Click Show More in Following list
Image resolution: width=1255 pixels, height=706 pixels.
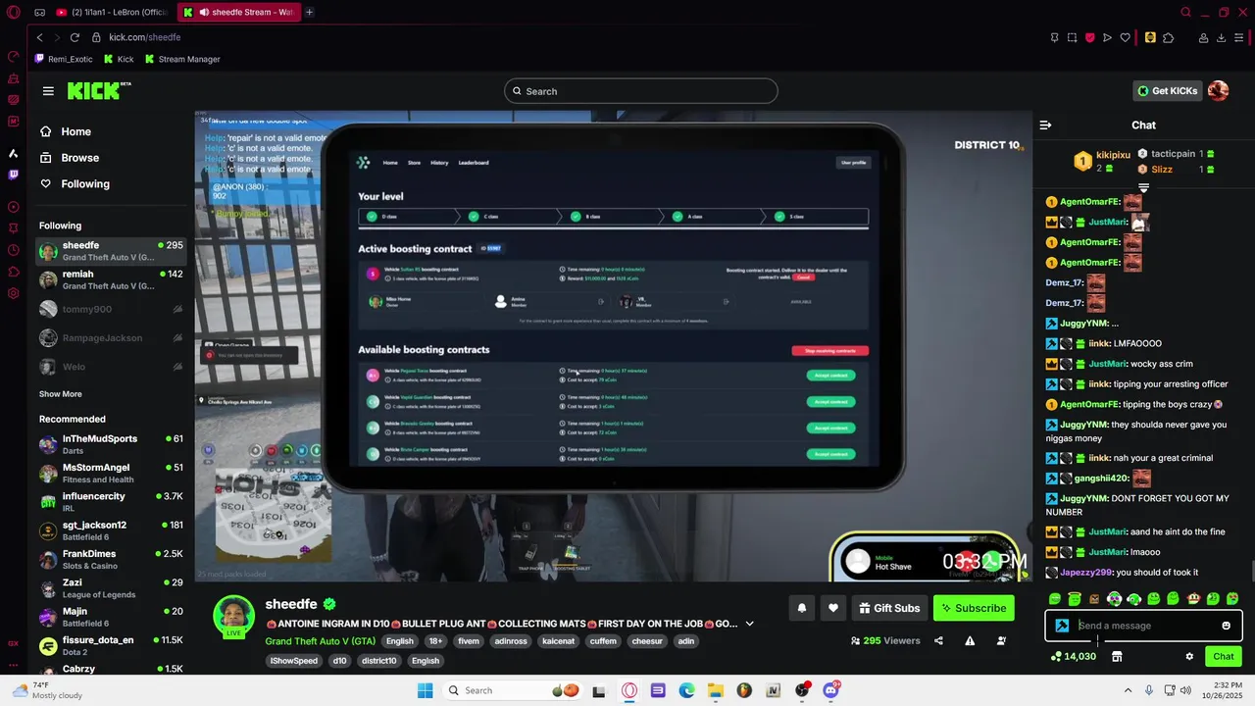tap(60, 394)
